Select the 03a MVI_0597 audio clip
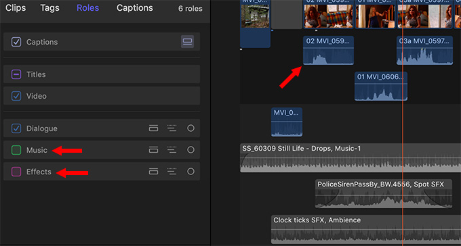Screen dimensions: 461x246 (x=424, y=51)
